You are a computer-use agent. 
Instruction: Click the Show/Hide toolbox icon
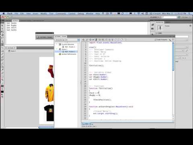(126, 40)
